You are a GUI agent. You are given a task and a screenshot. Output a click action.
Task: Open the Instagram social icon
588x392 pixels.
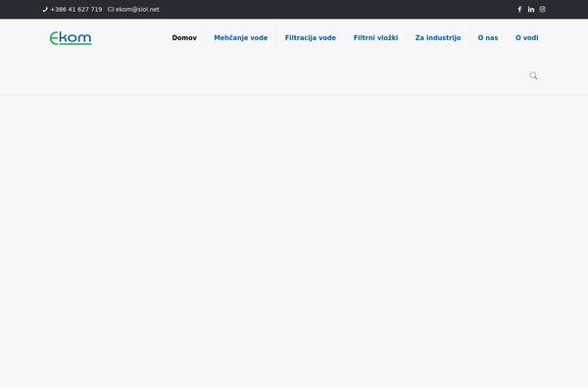542,10
